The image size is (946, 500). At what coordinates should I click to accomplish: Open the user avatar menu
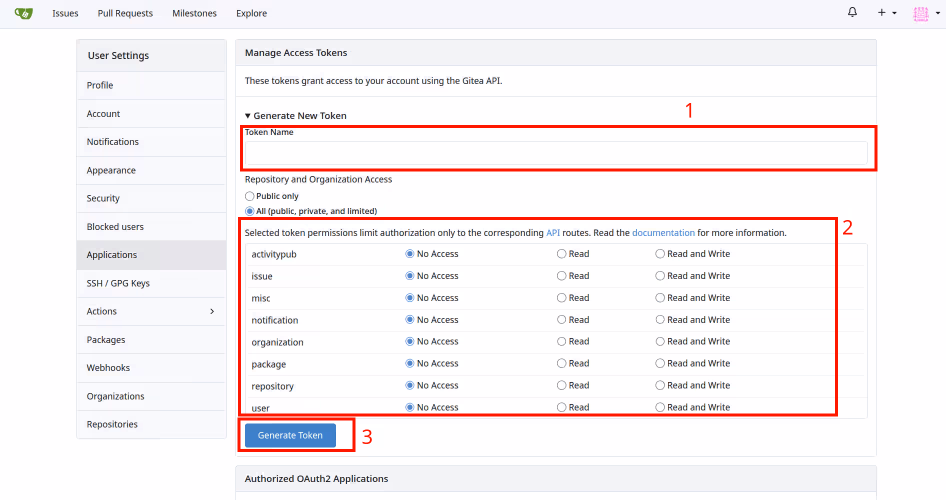pyautogui.click(x=926, y=13)
